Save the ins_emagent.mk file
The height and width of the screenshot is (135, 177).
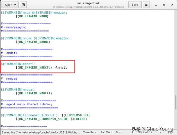[x=135, y=5]
